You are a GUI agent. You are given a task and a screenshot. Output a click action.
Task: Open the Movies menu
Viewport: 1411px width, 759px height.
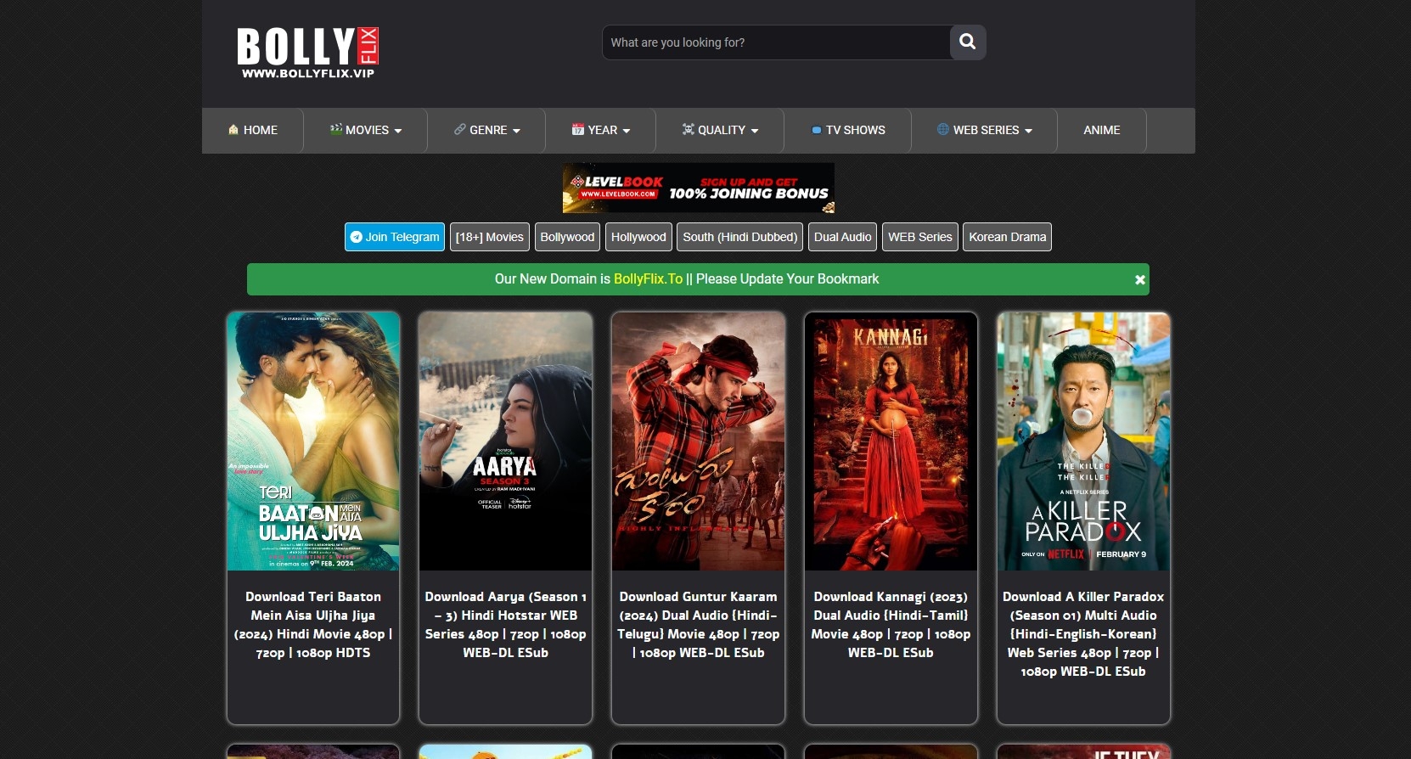click(x=366, y=130)
